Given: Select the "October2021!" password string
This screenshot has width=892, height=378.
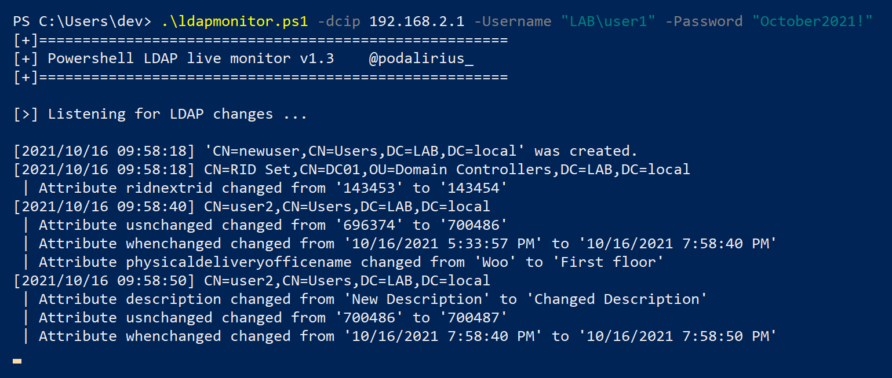Looking at the screenshot, I should pyautogui.click(x=812, y=22).
